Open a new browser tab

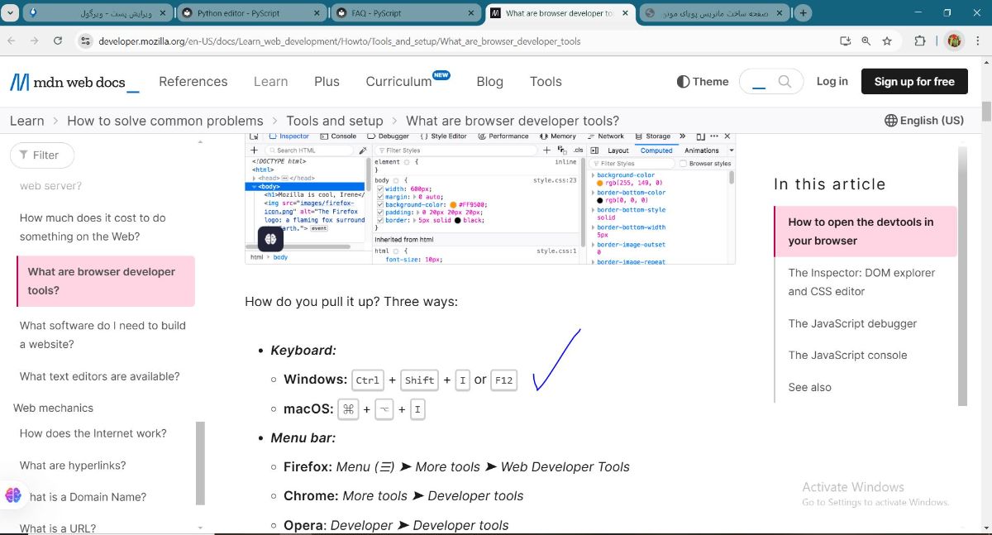[802, 13]
